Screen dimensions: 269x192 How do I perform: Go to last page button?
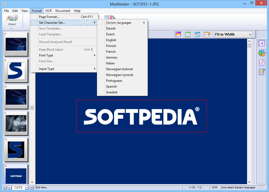click(x=32, y=188)
